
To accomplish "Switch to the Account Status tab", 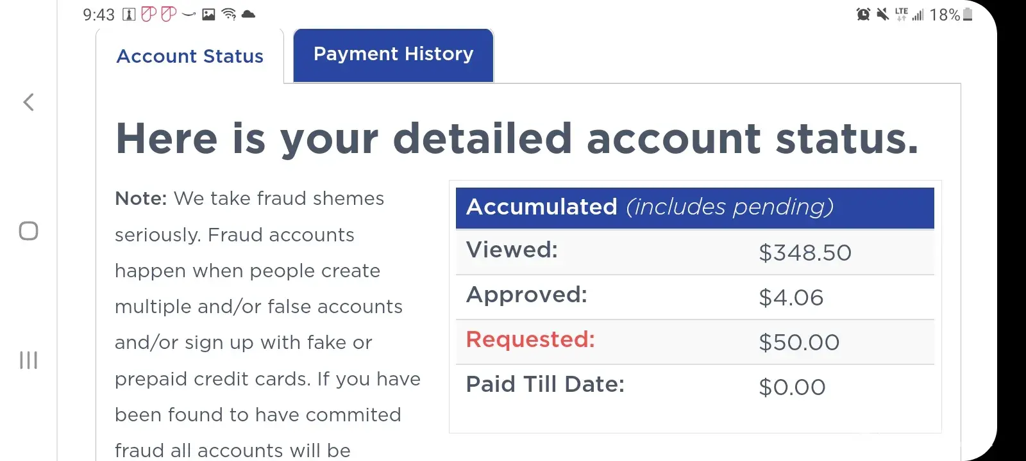I will pos(190,56).
